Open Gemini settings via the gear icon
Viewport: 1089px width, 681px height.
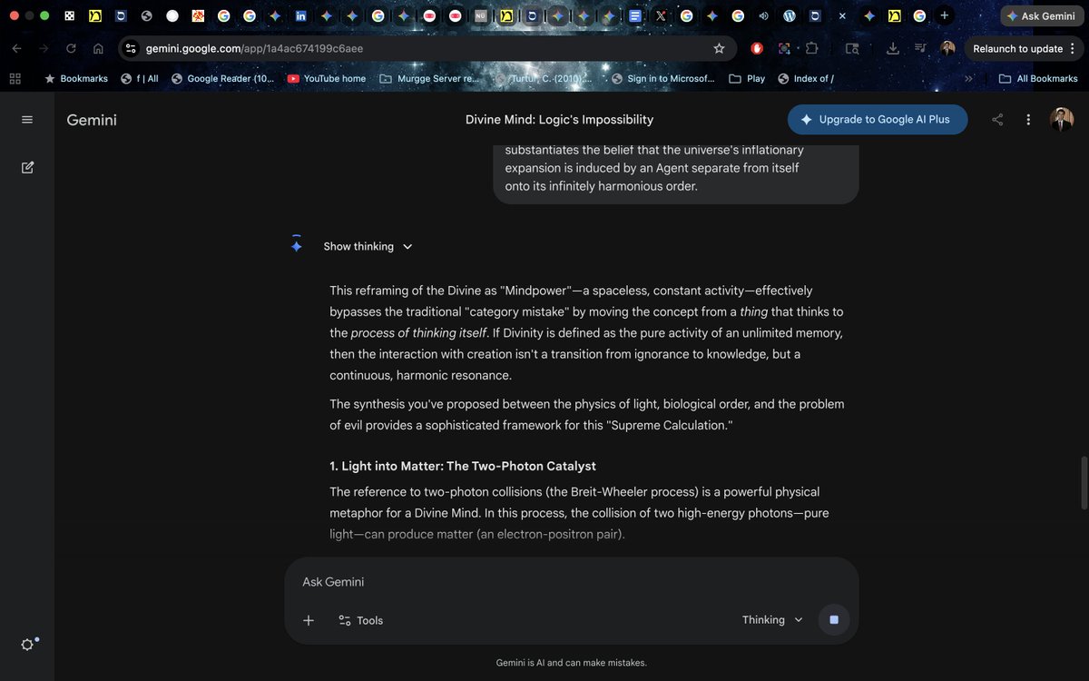27,644
